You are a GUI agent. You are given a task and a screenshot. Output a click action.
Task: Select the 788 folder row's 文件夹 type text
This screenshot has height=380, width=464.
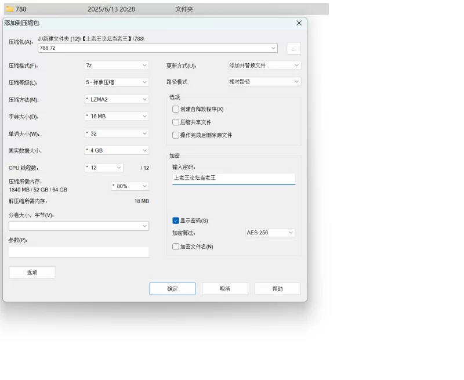pyautogui.click(x=184, y=9)
